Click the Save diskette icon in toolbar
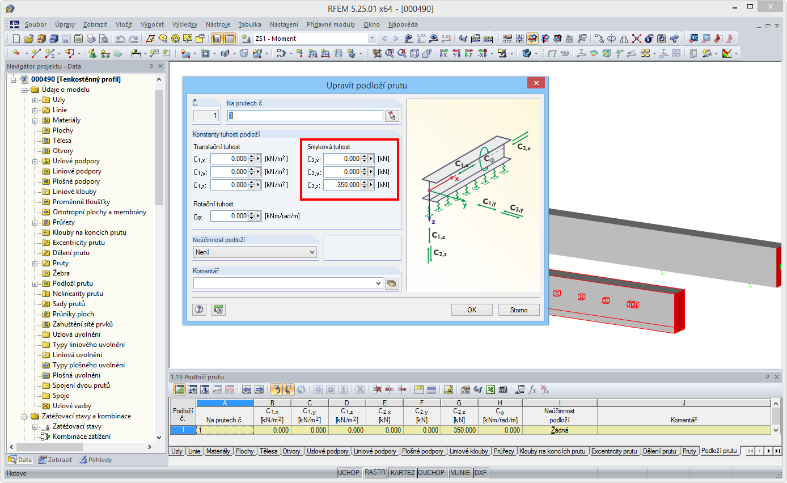787x483 pixels. point(66,39)
